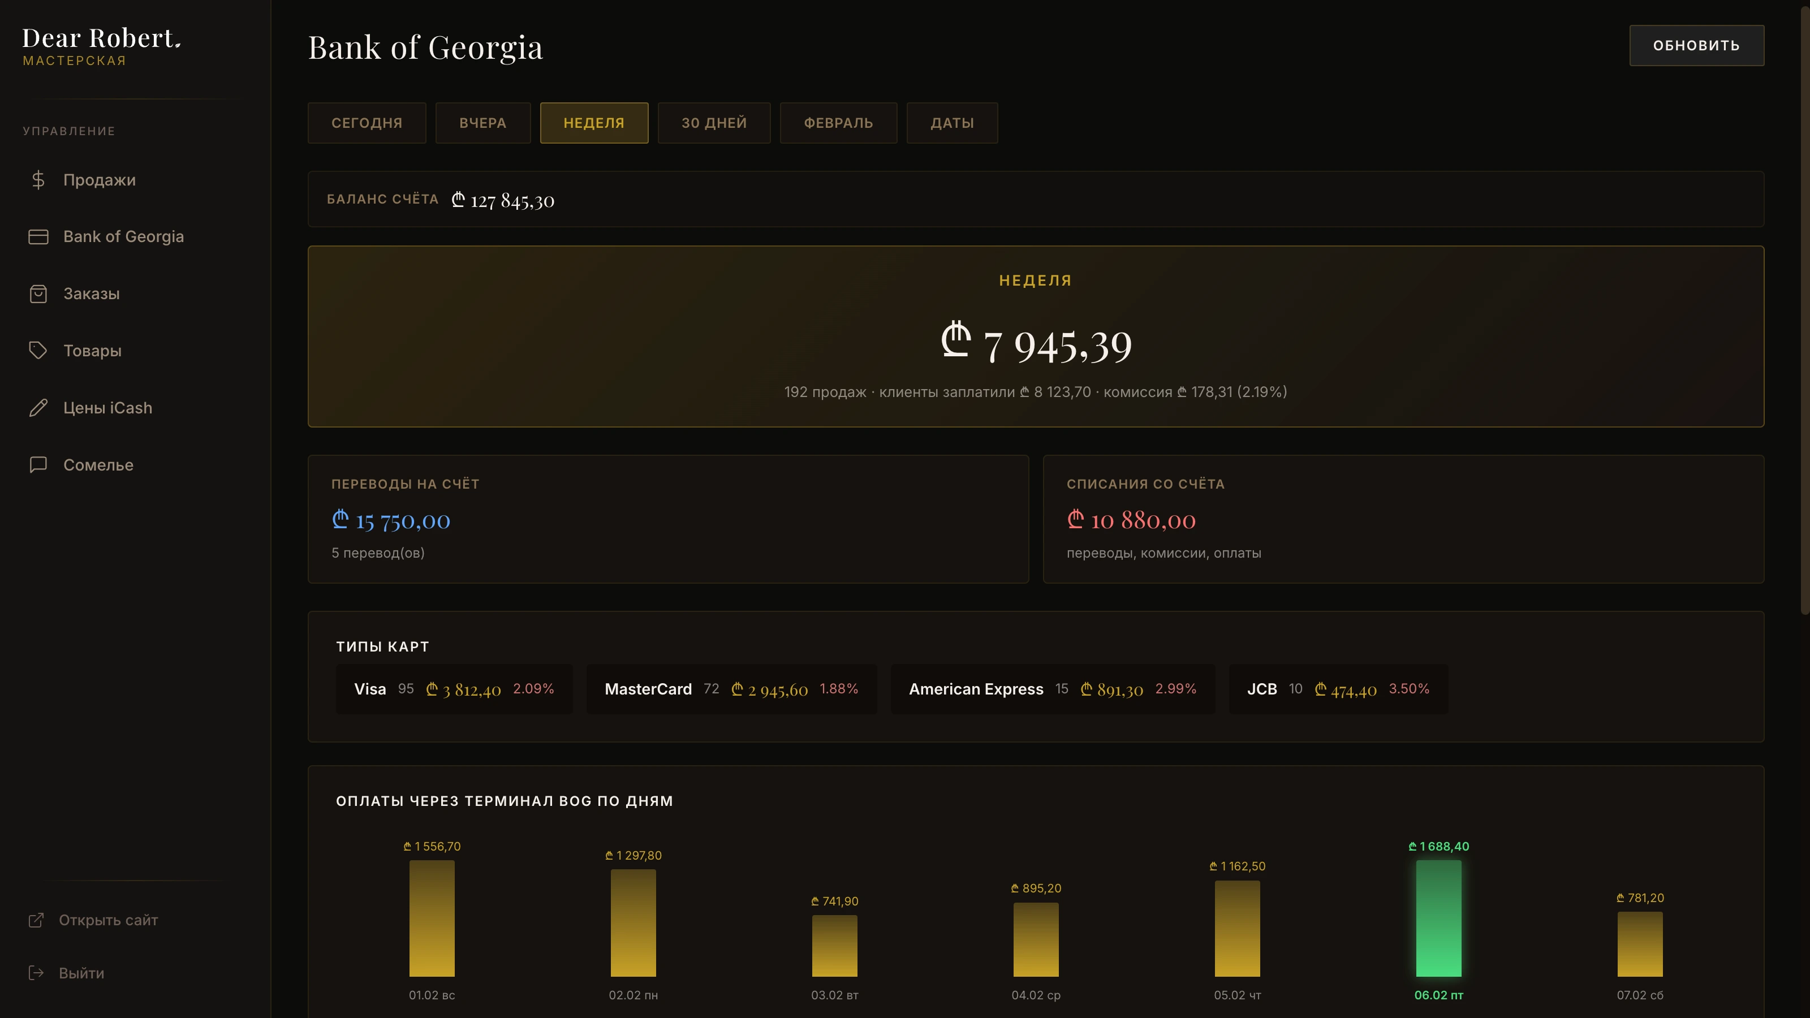Open the Февраль period tab
This screenshot has height=1018, width=1810.
(838, 123)
